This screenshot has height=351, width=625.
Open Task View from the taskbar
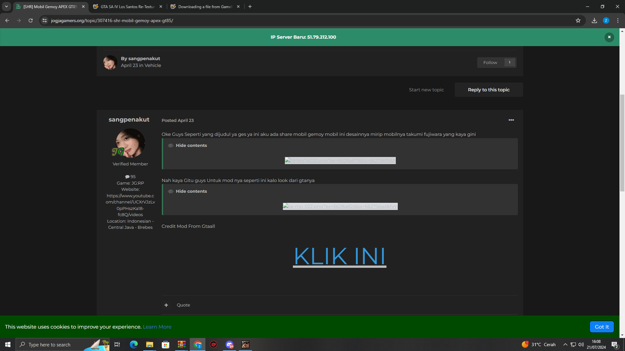117,345
